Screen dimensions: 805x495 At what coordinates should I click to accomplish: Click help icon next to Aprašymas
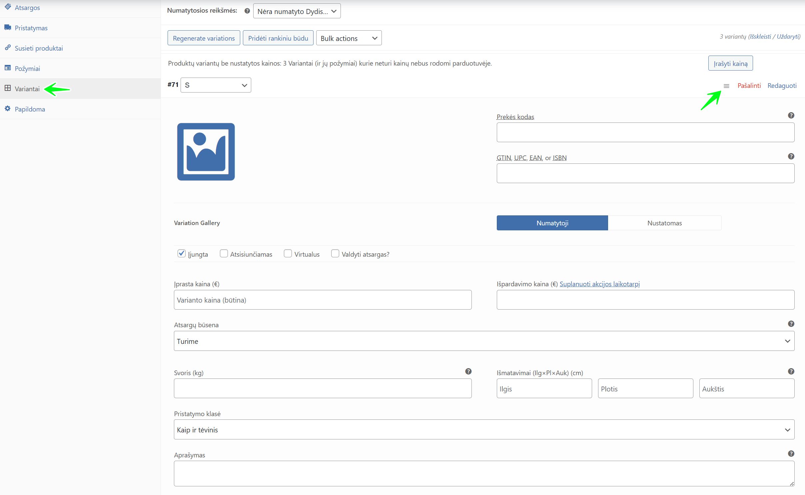(791, 454)
